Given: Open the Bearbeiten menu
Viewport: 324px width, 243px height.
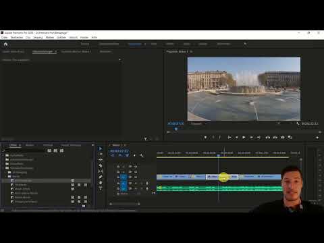Looking at the screenshot, I should (x=17, y=37).
